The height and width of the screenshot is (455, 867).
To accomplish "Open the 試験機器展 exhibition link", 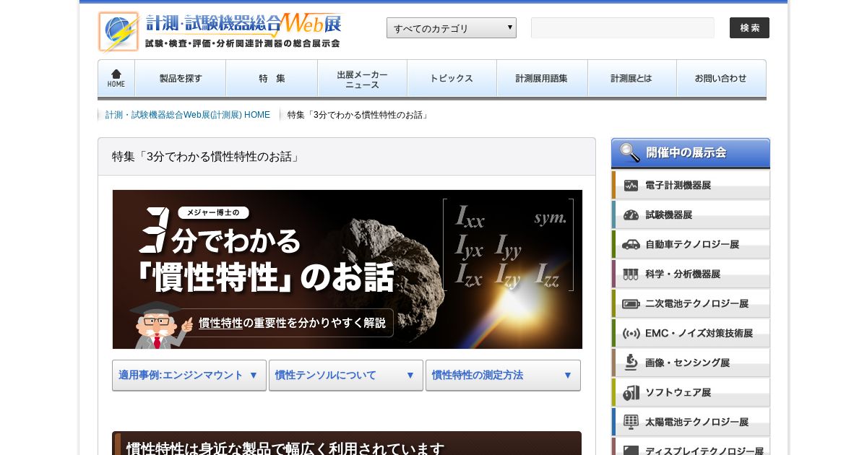I will tap(691, 214).
